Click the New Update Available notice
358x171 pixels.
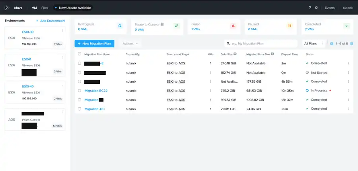point(73,8)
